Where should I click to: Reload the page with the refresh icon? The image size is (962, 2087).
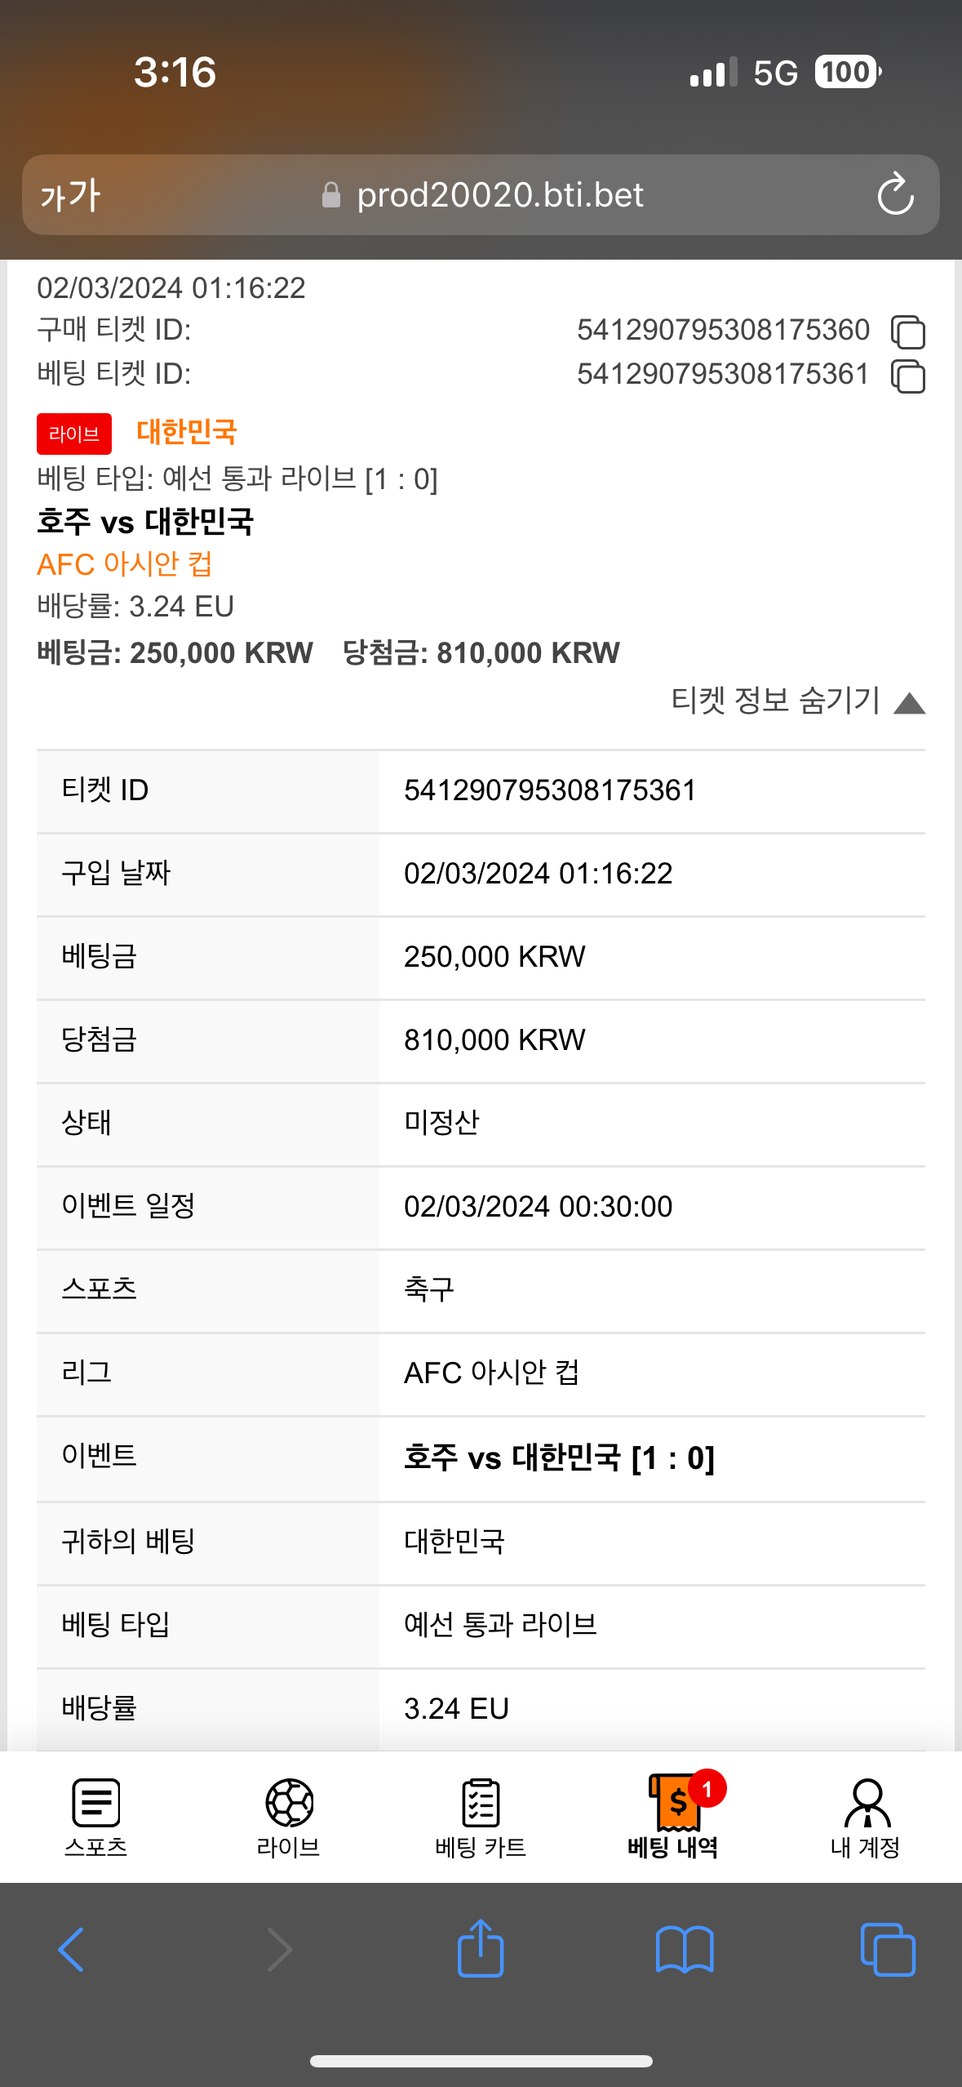(x=895, y=194)
